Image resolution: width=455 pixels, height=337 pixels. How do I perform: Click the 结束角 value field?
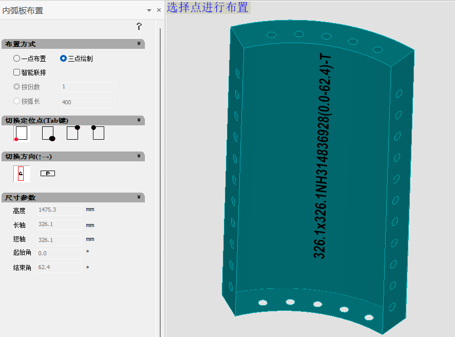coord(59,268)
